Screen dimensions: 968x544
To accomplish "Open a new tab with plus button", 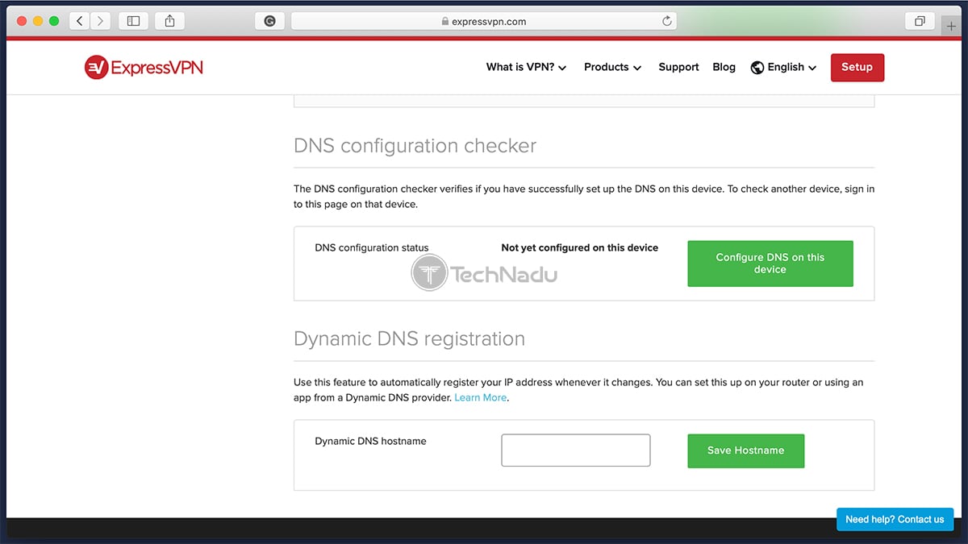I will click(953, 25).
